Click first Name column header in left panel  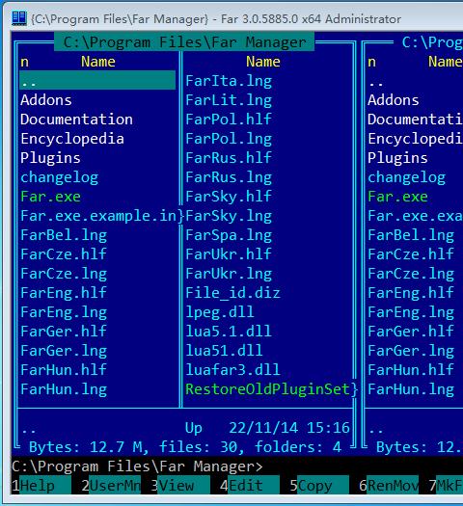[x=98, y=62]
